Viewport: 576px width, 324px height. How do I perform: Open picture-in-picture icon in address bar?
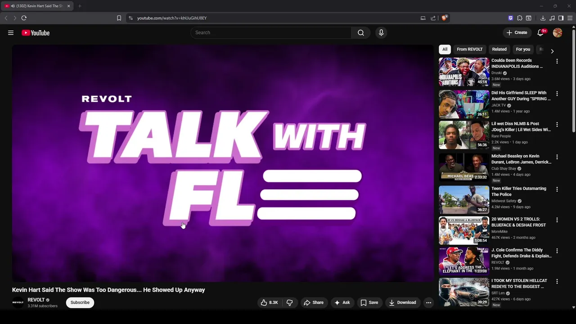point(423,18)
